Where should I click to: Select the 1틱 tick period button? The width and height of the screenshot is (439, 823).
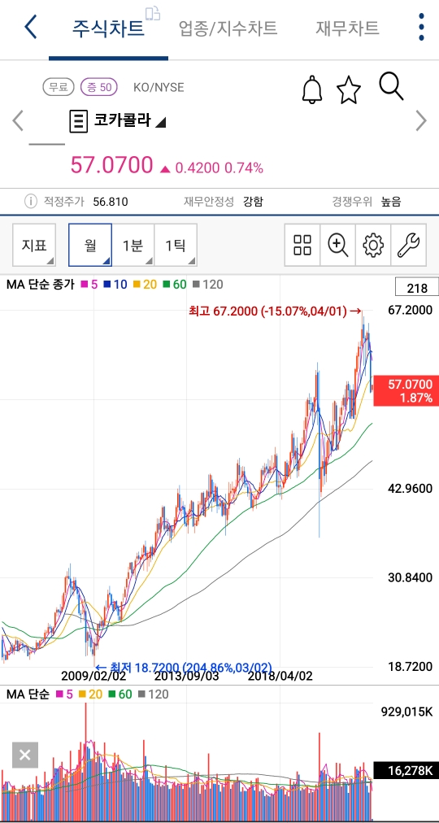176,245
